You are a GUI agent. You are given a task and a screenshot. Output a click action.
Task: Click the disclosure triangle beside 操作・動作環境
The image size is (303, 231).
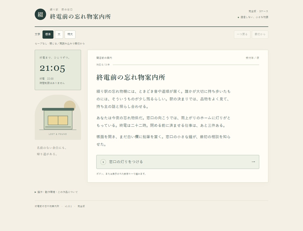pyautogui.click(x=36, y=192)
